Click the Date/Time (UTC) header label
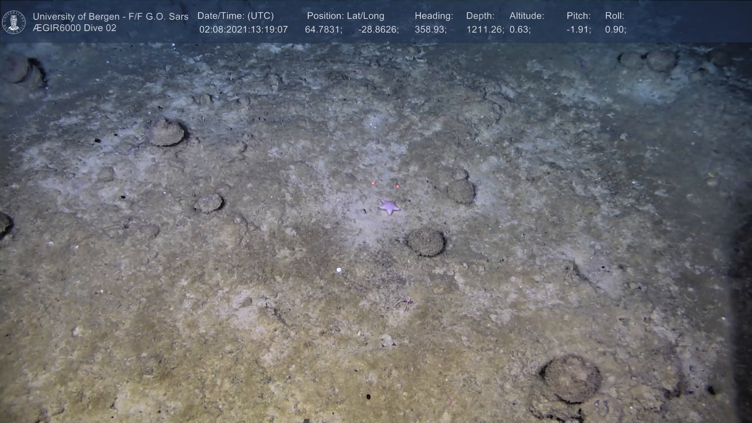752x423 pixels. pos(235,16)
